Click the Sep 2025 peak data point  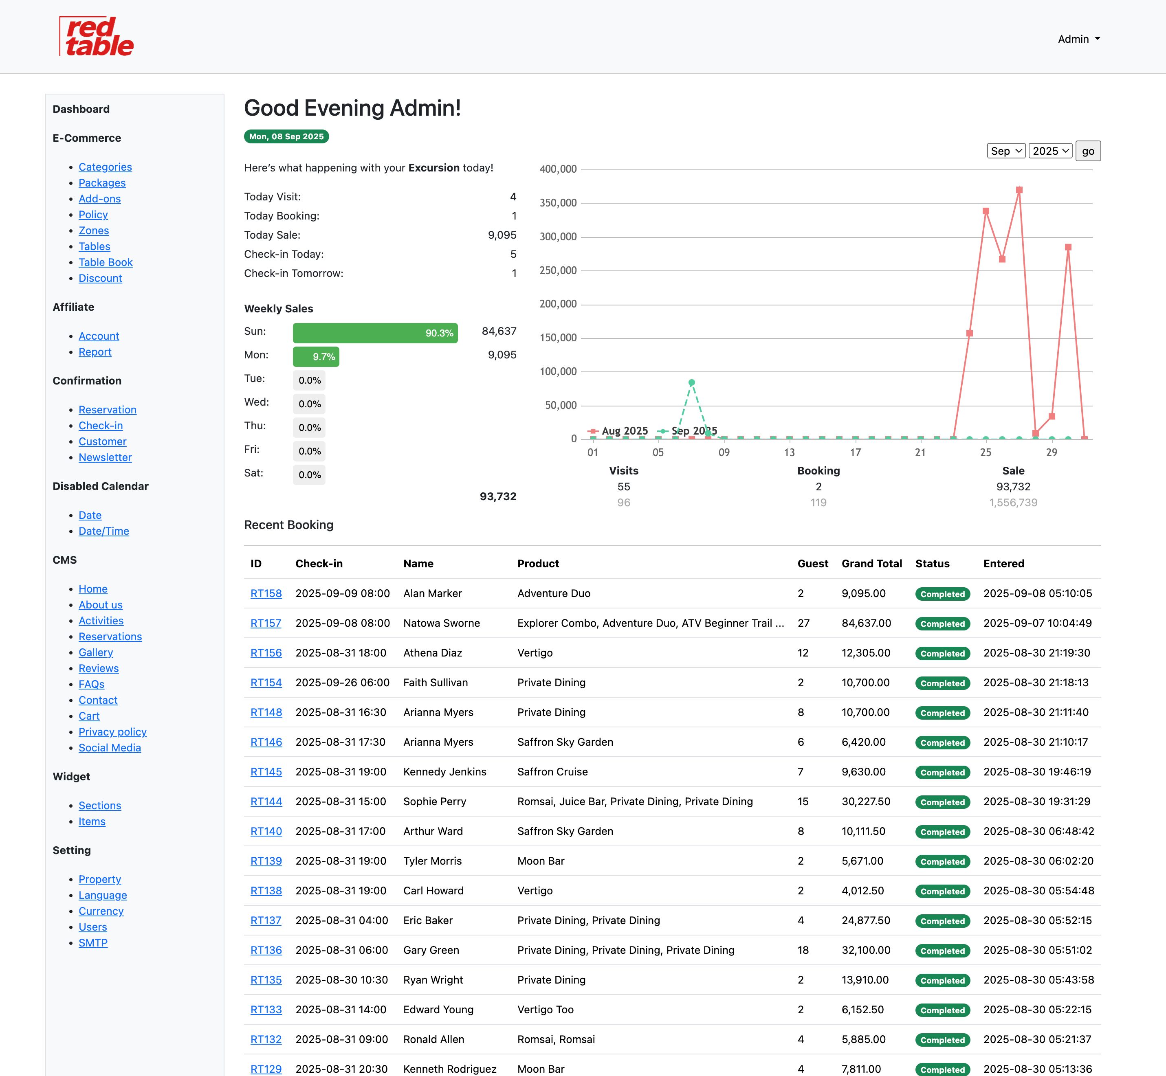pos(691,382)
